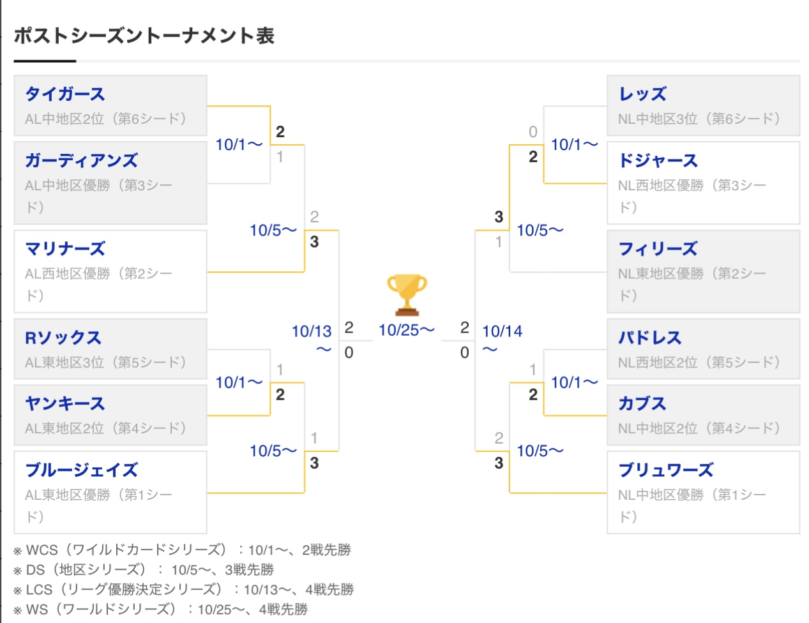The image size is (809, 623).
Task: Click the ヤンキース team link
Action: 65,404
